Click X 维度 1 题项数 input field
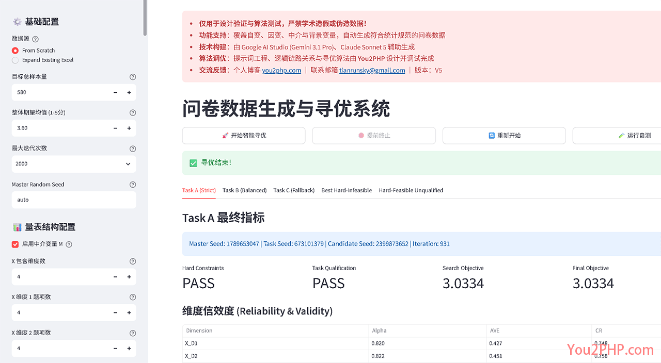This screenshot has height=363, width=661. coord(60,312)
